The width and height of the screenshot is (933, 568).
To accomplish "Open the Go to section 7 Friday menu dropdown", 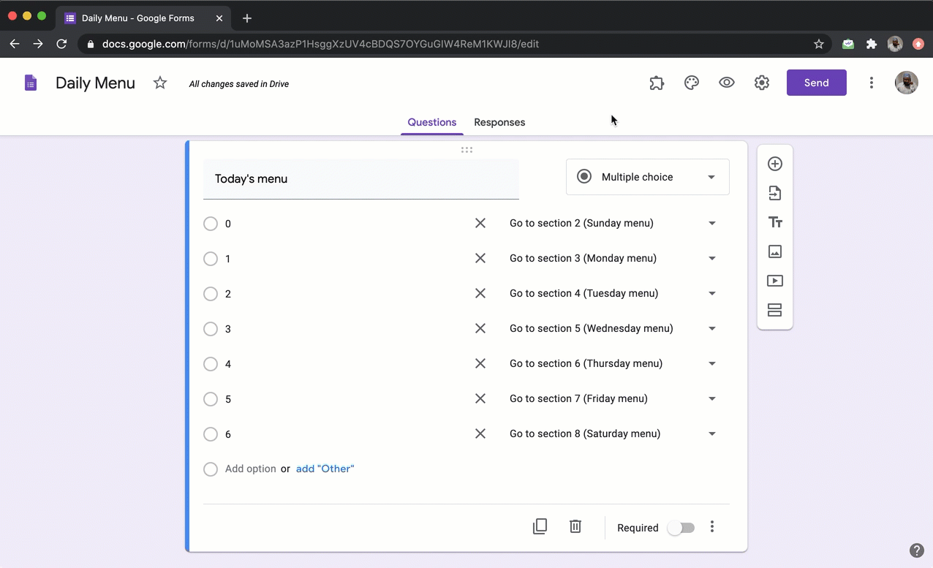I will [711, 398].
